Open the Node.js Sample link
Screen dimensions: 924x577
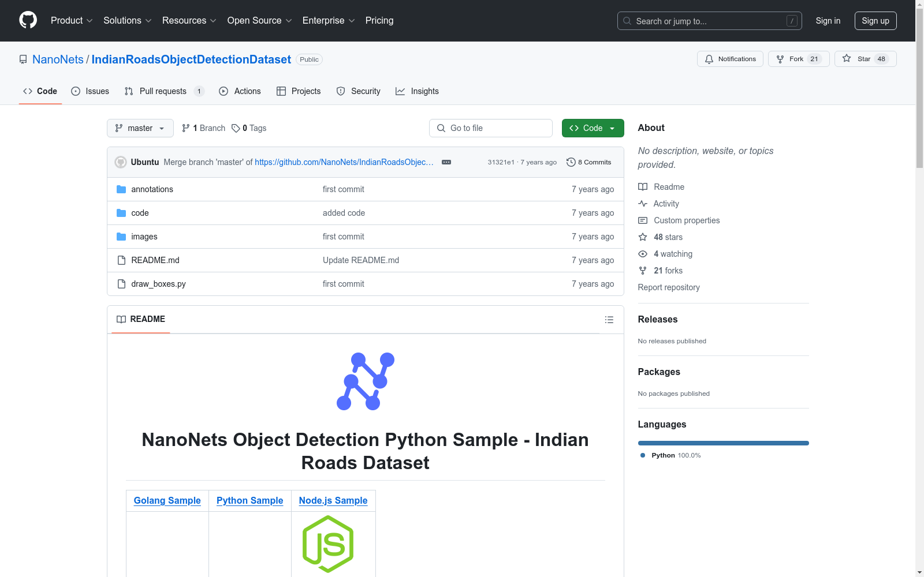[x=333, y=501]
